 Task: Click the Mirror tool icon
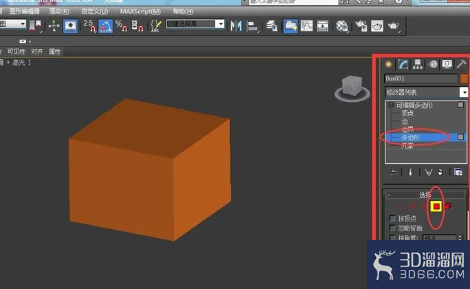pyautogui.click(x=236, y=26)
